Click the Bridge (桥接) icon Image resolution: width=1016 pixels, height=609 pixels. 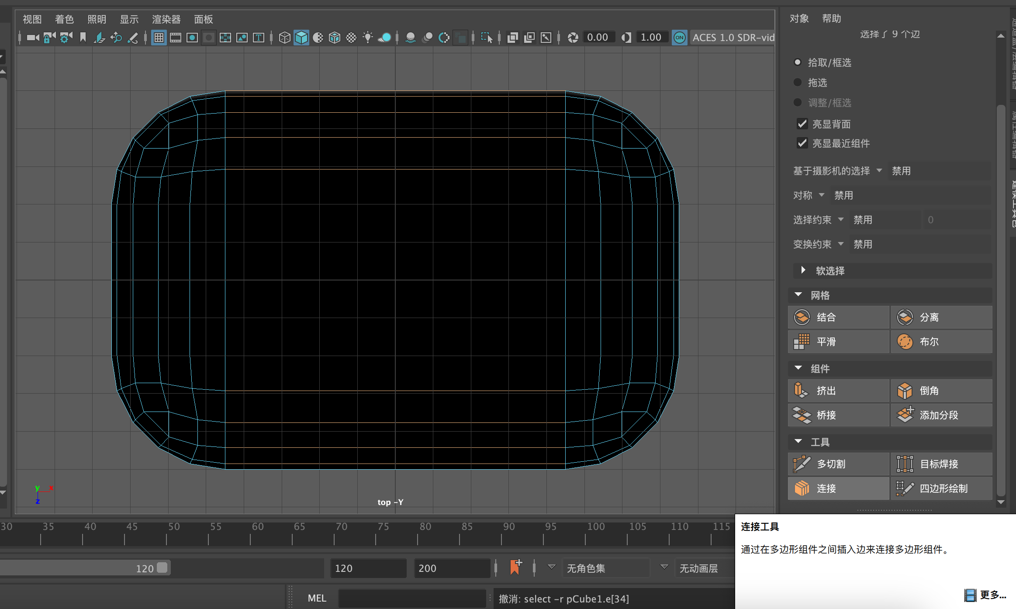(801, 415)
